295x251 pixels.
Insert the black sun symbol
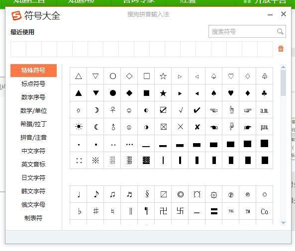tap(79, 127)
